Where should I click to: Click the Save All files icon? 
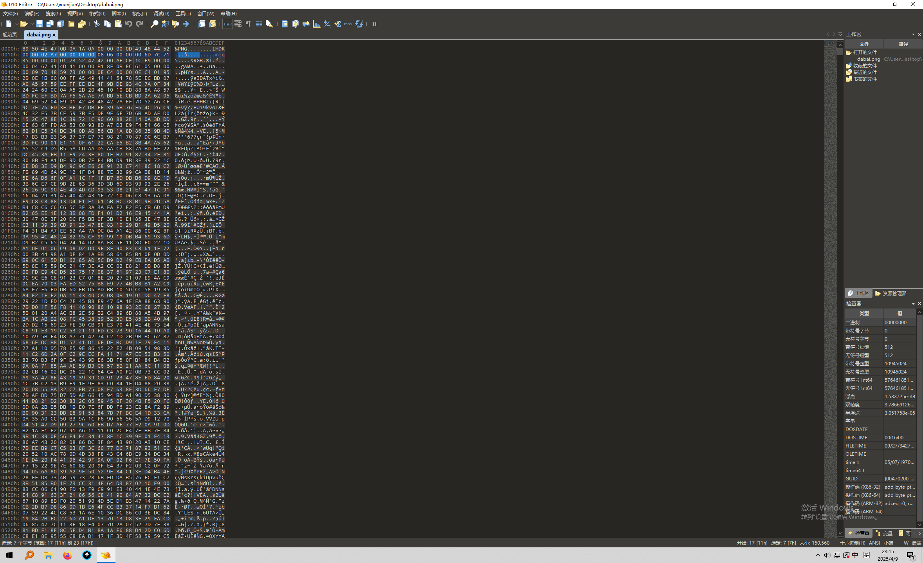click(x=60, y=24)
